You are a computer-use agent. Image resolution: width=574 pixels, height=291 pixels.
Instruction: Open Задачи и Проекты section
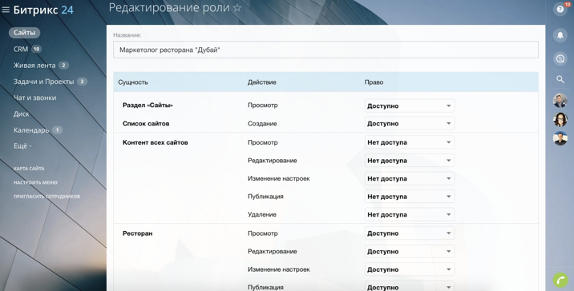[x=43, y=82]
